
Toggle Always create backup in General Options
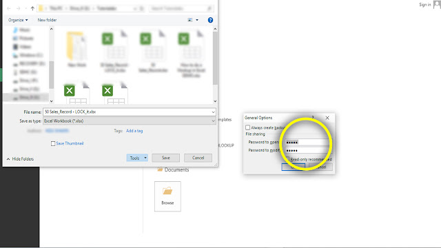(247, 127)
